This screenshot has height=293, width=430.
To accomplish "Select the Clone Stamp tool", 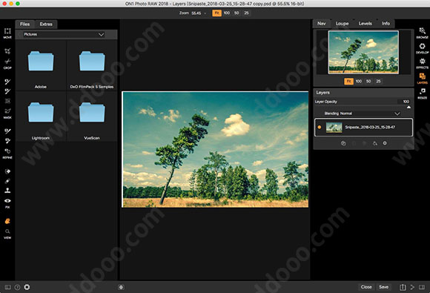I will (7, 191).
